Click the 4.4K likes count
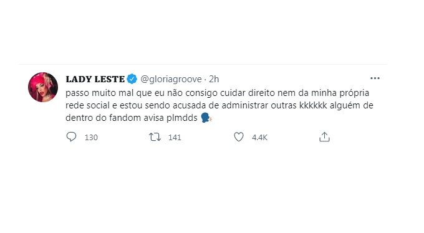Screen dimensions: 424x233 [x=259, y=138]
